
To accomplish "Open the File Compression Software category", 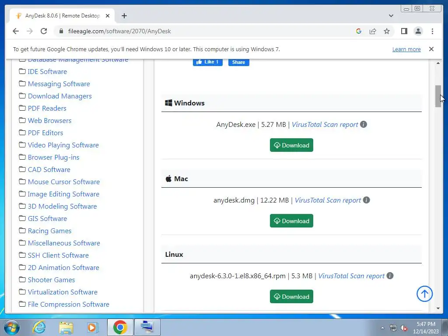I will [x=68, y=304].
